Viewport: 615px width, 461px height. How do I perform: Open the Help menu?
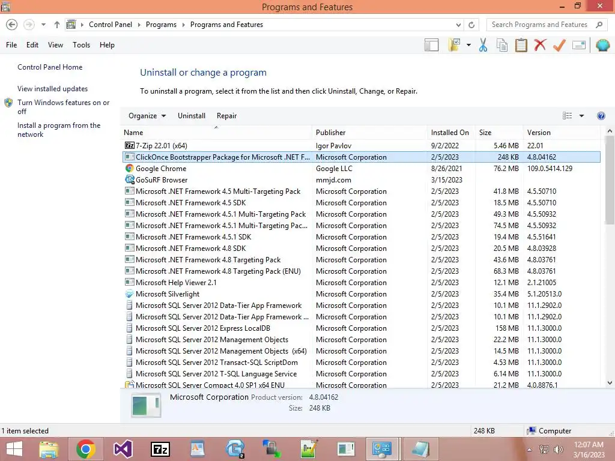[x=107, y=45]
